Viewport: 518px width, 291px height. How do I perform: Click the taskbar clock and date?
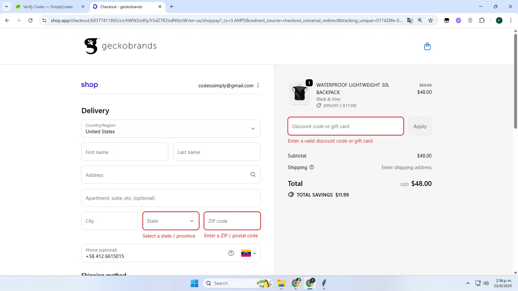click(503, 283)
